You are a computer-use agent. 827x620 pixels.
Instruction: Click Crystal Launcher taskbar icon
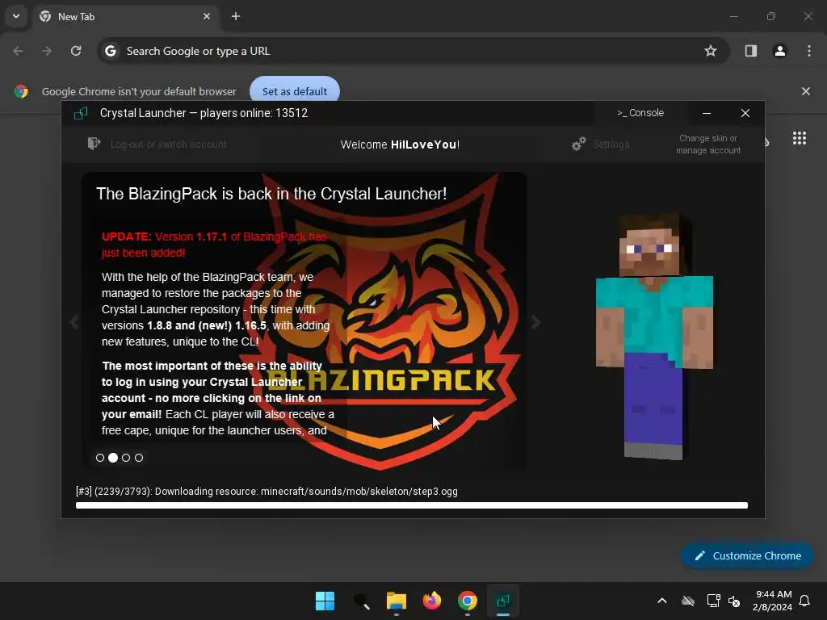coord(503,601)
